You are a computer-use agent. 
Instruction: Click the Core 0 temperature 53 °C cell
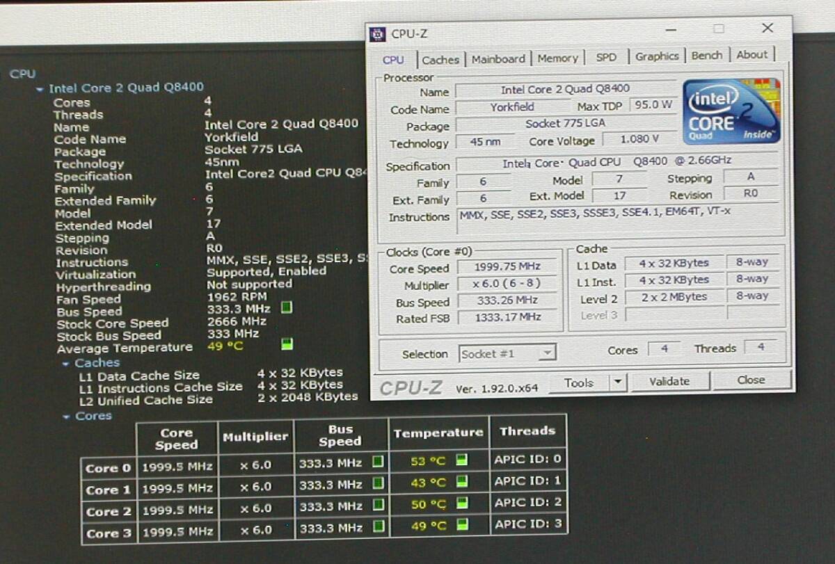439,461
